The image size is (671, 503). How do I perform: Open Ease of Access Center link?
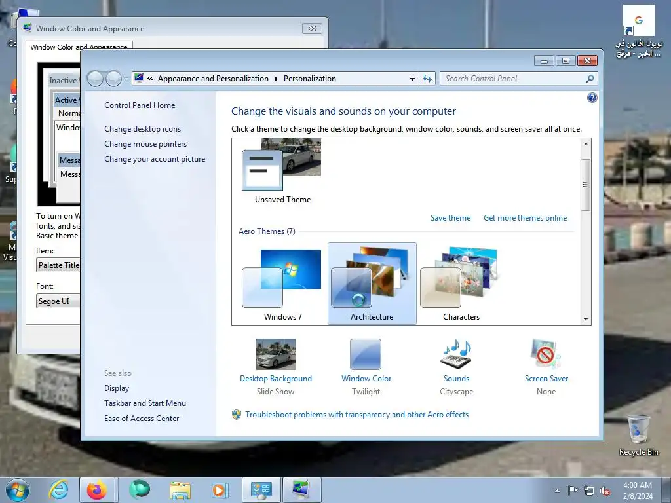click(x=142, y=419)
